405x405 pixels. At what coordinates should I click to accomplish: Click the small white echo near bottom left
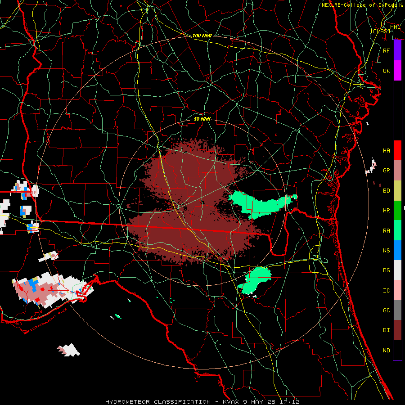coord(68,350)
